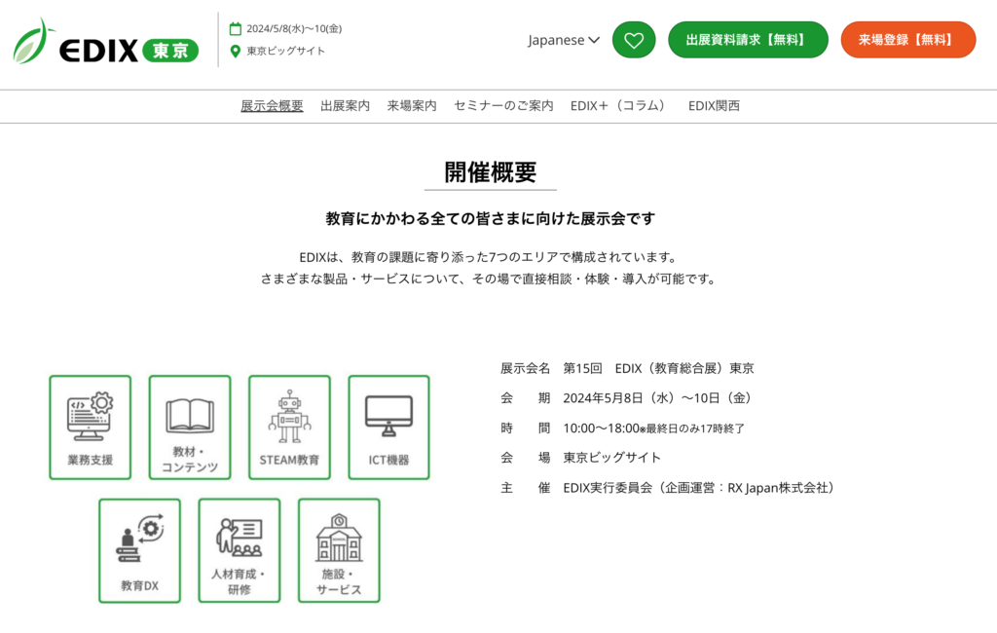This screenshot has height=633, width=997.
Task: Open the 施設・サービス building icon
Action: coord(339,550)
